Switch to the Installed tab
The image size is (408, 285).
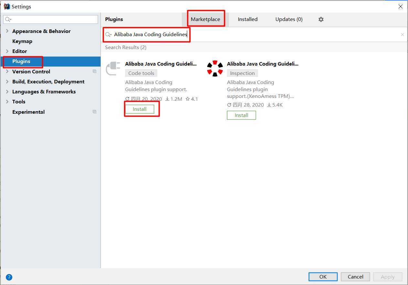point(248,19)
